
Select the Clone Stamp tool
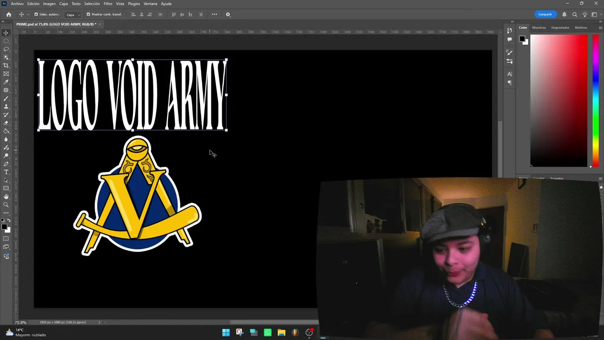6,107
